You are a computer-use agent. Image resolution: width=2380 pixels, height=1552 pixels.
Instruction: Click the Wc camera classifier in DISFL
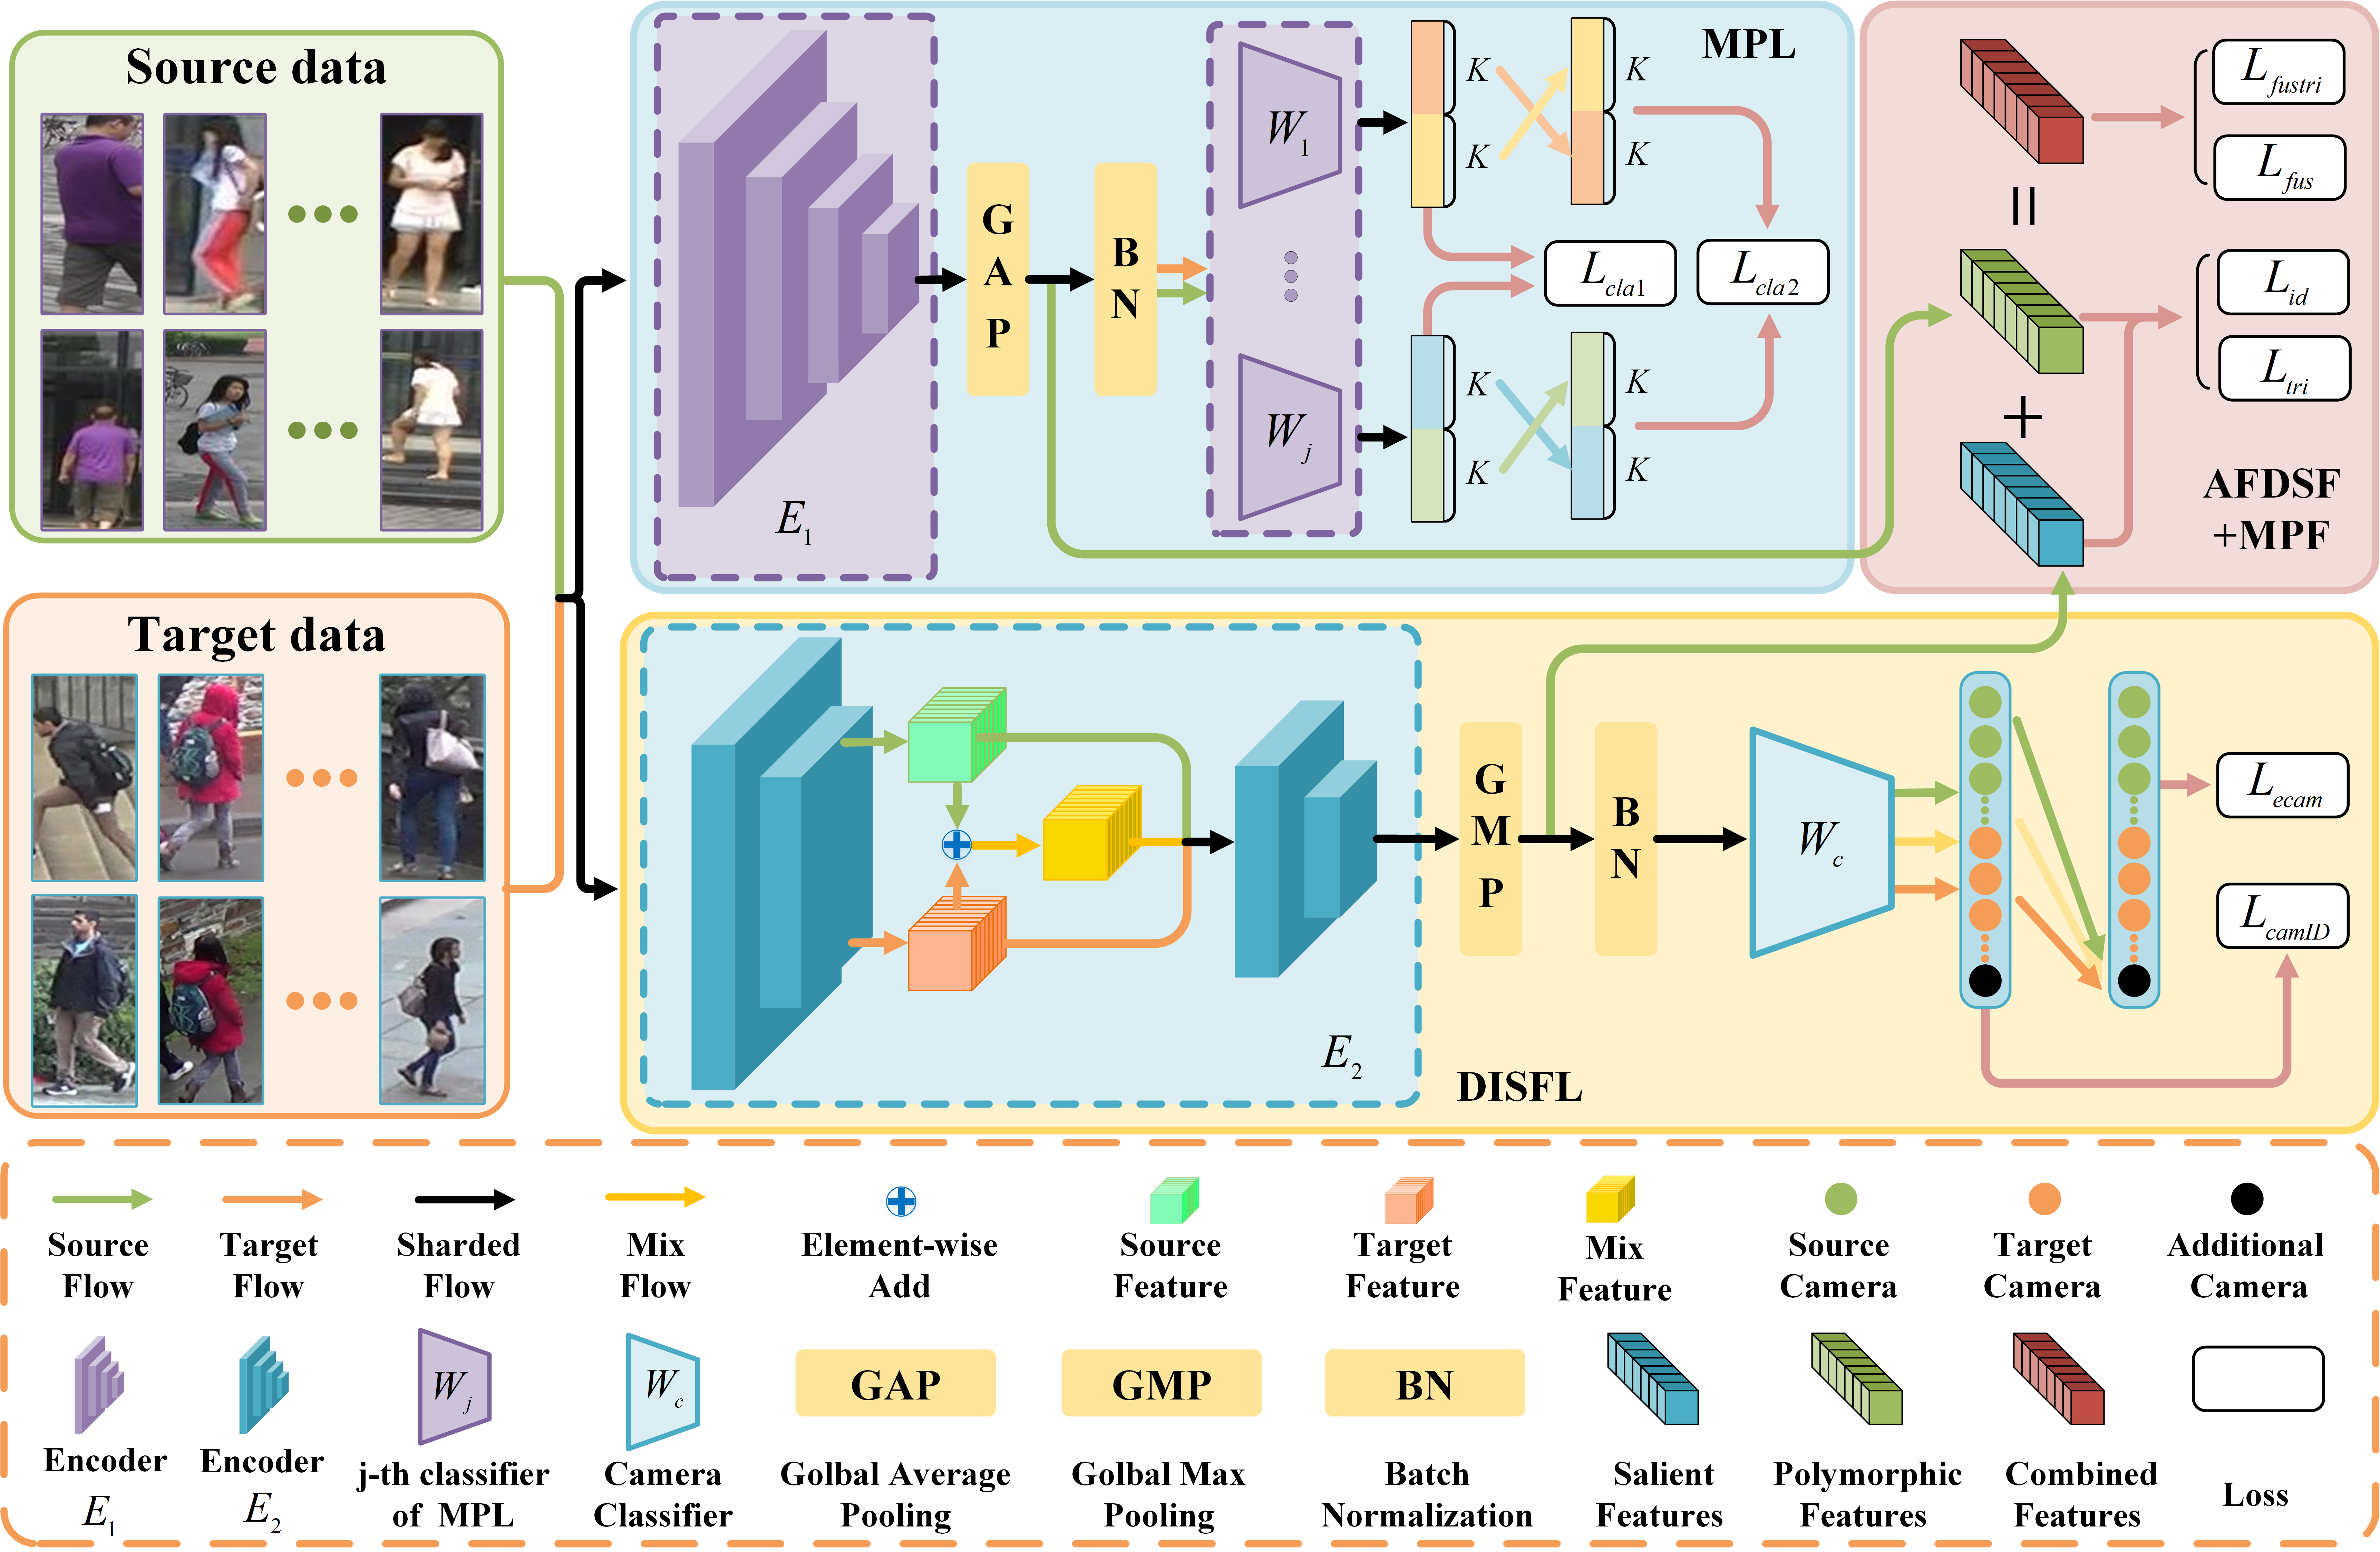click(1822, 843)
